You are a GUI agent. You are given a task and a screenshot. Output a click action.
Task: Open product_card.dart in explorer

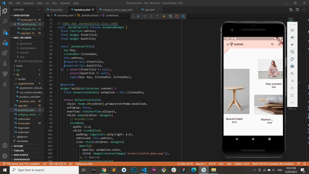pyautogui.click(x=30, y=97)
